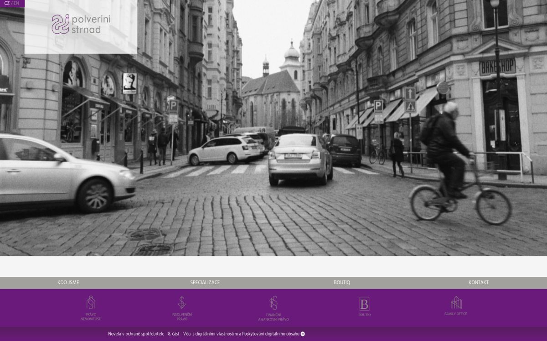The height and width of the screenshot is (341, 547).
Task: Open the KDO JSME menu
Action: click(x=68, y=282)
